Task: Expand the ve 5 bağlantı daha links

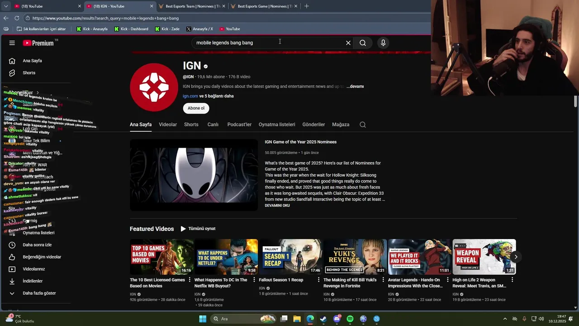Action: 217,96
